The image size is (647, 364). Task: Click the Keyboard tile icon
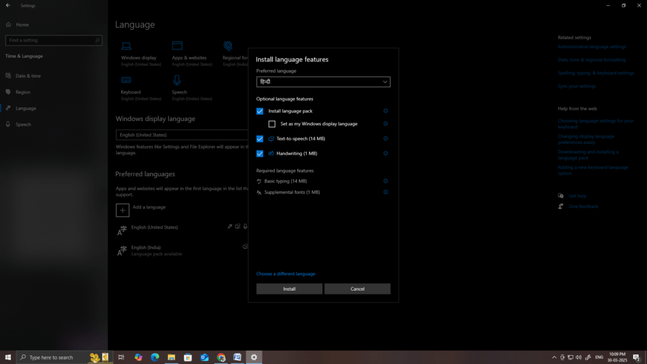point(126,80)
